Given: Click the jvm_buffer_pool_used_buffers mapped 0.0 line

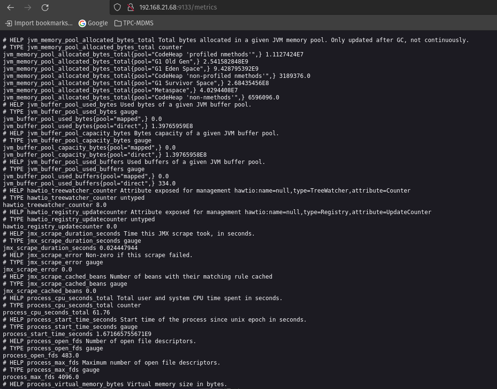Looking at the screenshot, I should [86, 176].
